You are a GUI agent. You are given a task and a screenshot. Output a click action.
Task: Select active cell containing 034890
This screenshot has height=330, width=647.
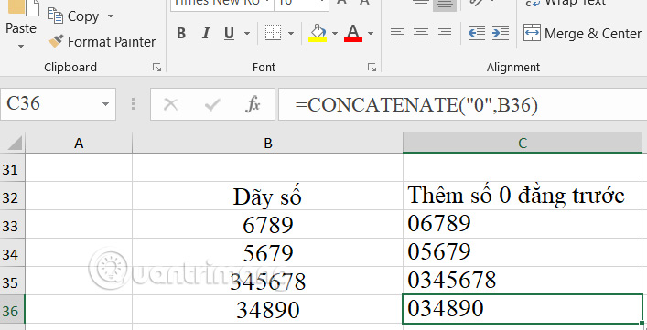(523, 309)
